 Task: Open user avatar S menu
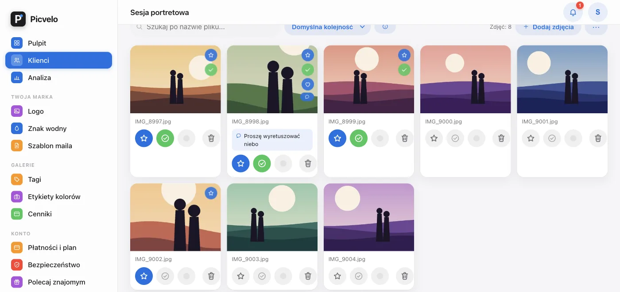tap(598, 12)
